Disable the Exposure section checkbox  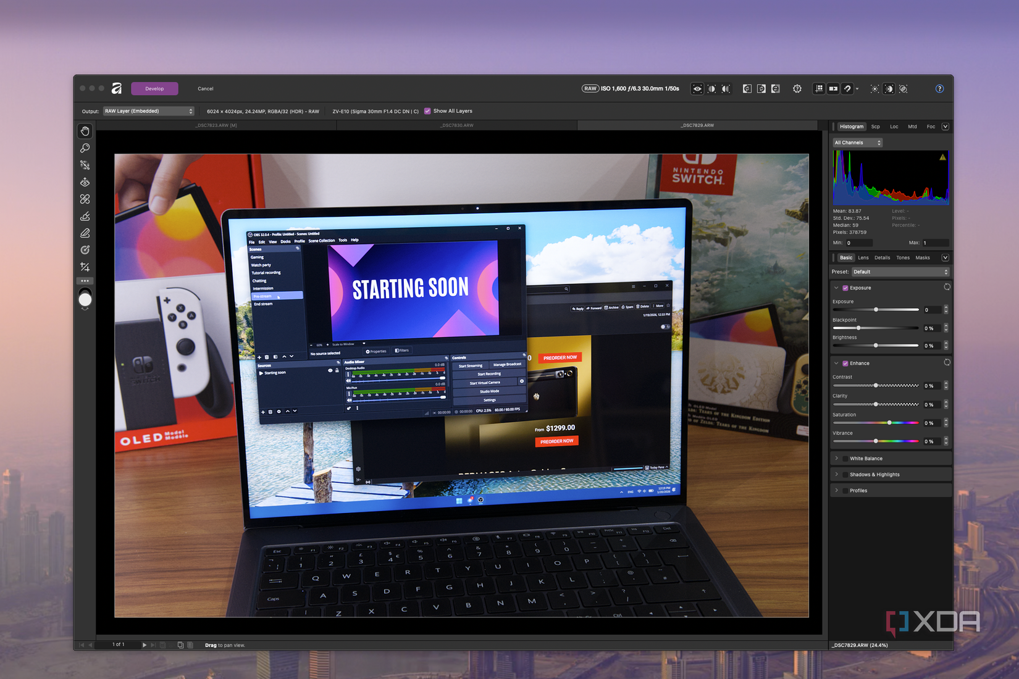pyautogui.click(x=845, y=288)
